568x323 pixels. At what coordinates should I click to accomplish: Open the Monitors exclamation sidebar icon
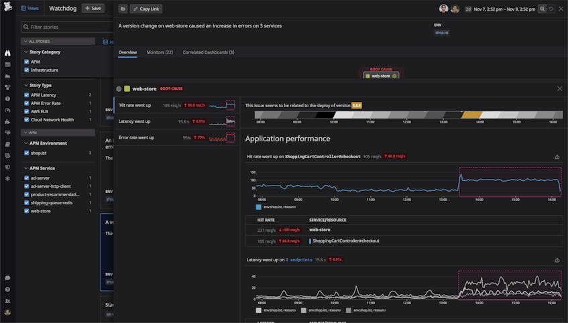7,99
